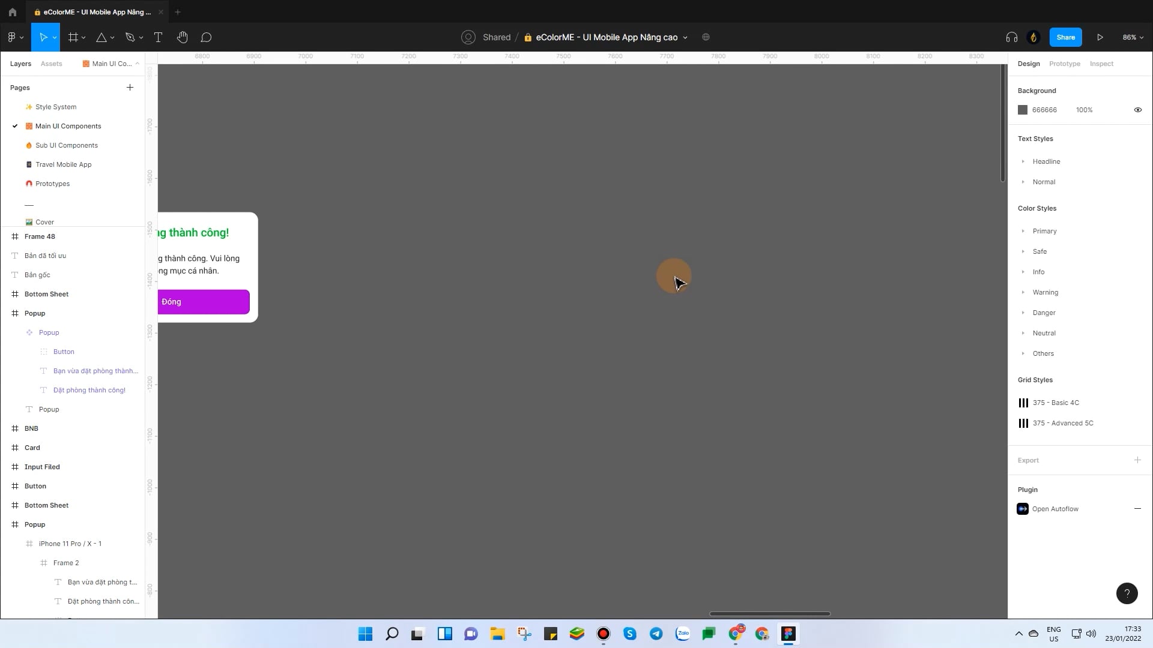Screen dimensions: 1153x648
Task: Open the zoom level dropdown at 86%
Action: tap(1133, 37)
